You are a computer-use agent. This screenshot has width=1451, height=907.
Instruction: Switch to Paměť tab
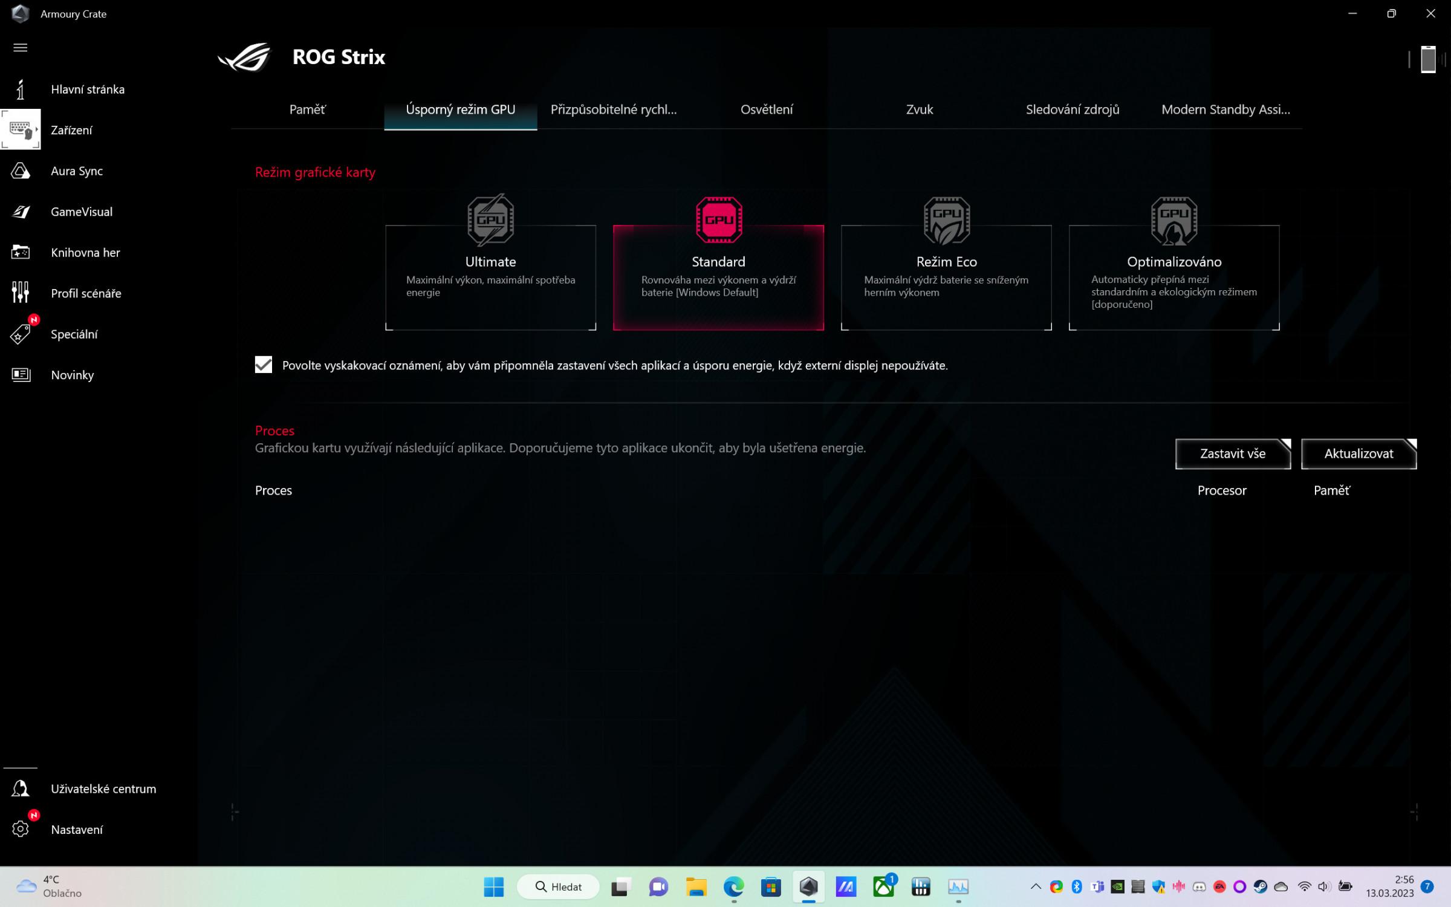click(x=307, y=109)
